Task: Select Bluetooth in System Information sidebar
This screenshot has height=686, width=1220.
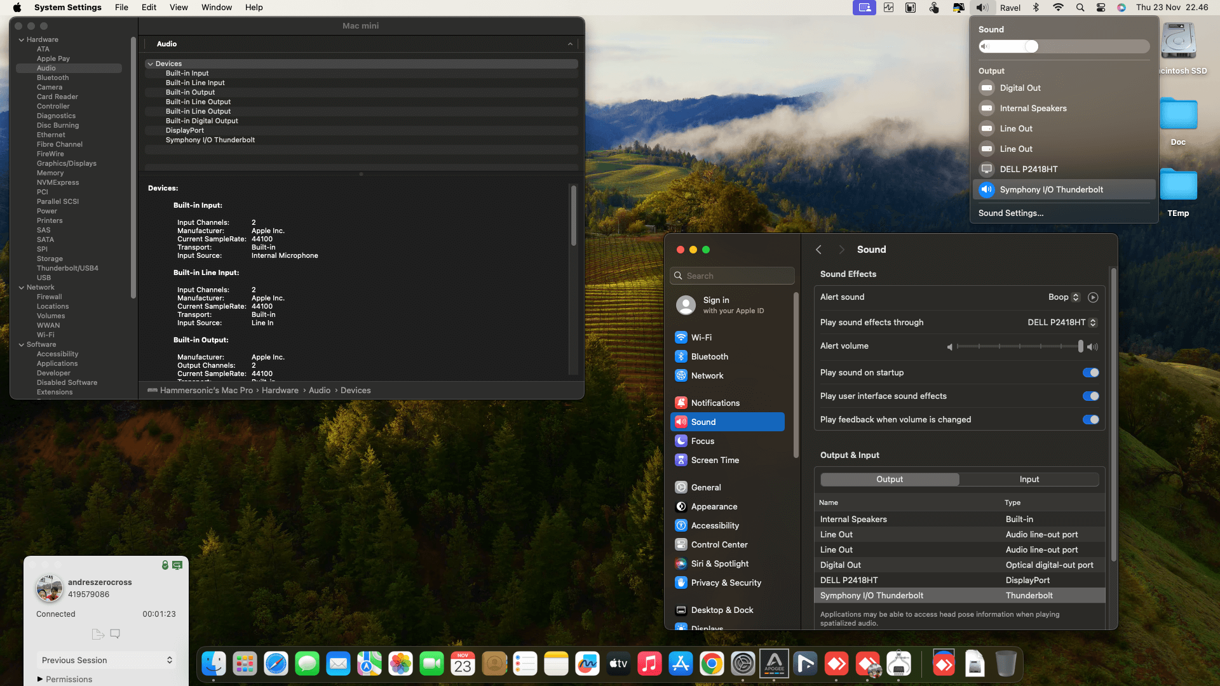Action: coord(53,77)
